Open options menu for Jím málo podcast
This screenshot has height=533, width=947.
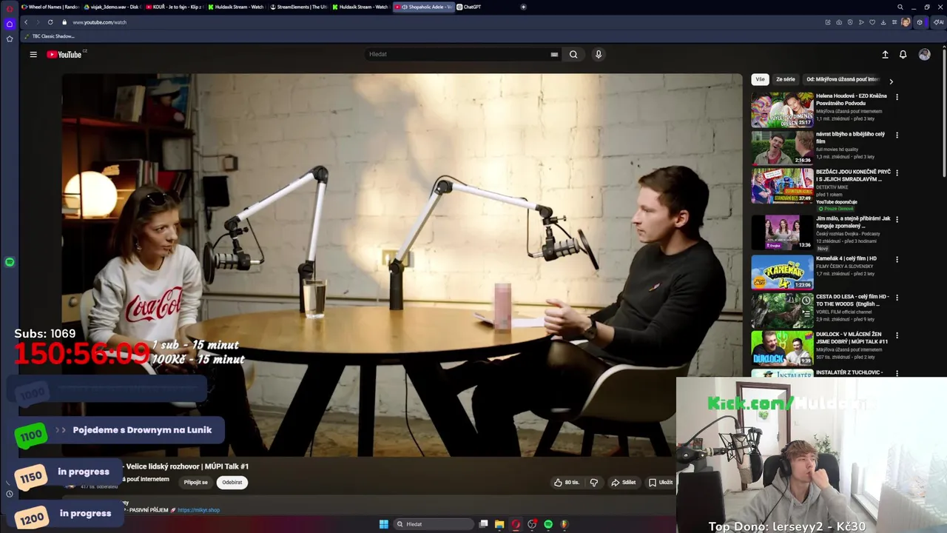click(x=897, y=220)
